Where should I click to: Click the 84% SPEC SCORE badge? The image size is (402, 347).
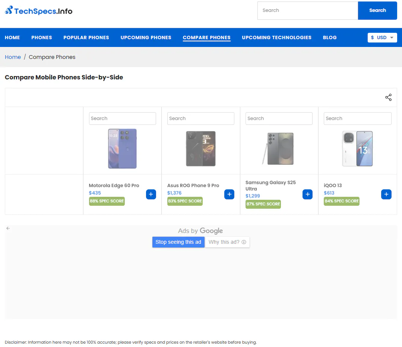(x=342, y=201)
